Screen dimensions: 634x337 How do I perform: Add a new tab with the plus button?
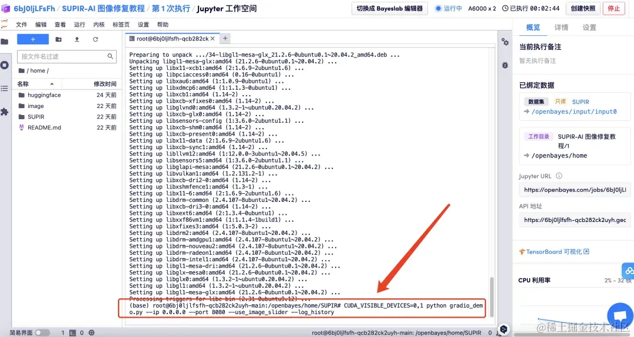(225, 38)
